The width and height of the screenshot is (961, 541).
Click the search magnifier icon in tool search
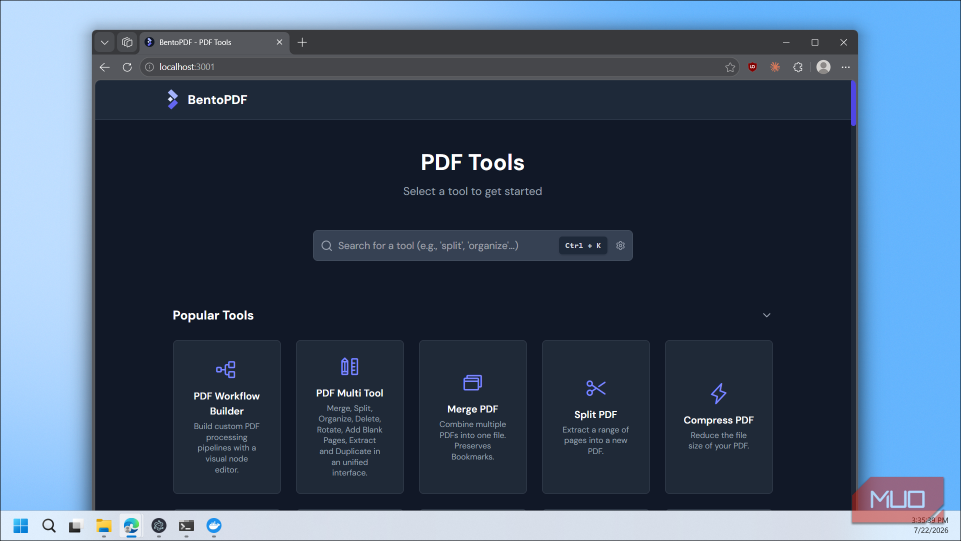[x=326, y=245]
